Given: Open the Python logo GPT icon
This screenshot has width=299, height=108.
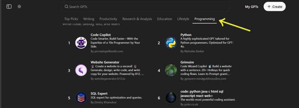Looking at the screenshot, I should pos(171,43).
